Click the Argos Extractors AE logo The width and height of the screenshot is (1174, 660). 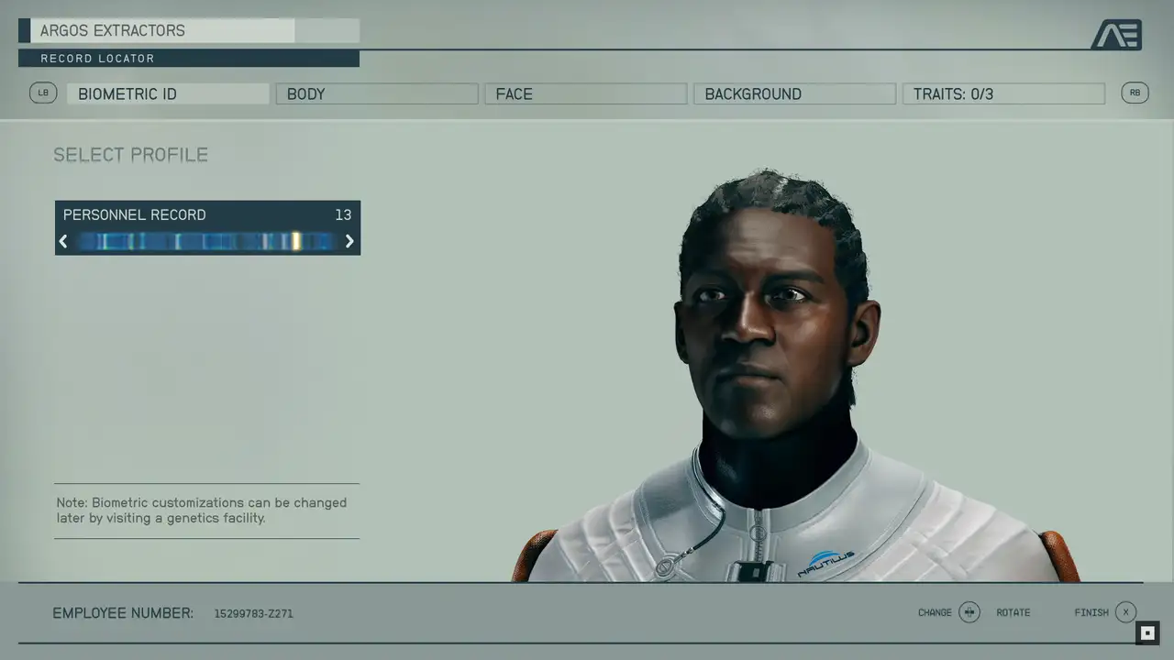[x=1115, y=35]
